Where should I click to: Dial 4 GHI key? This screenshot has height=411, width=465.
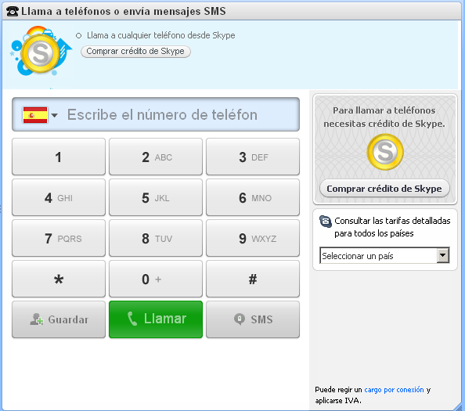coord(59,197)
